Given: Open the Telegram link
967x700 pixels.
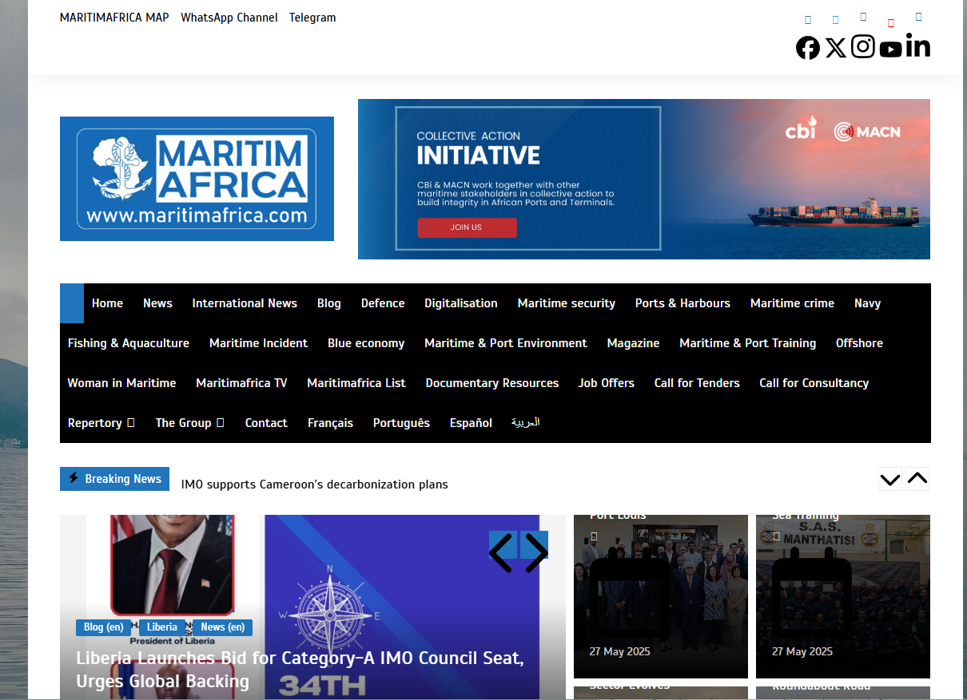Looking at the screenshot, I should [x=312, y=18].
